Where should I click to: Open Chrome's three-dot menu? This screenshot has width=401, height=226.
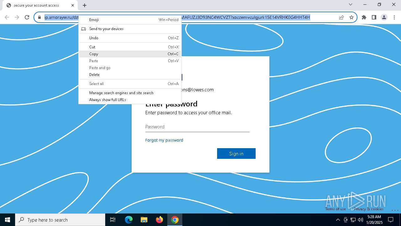(394, 17)
